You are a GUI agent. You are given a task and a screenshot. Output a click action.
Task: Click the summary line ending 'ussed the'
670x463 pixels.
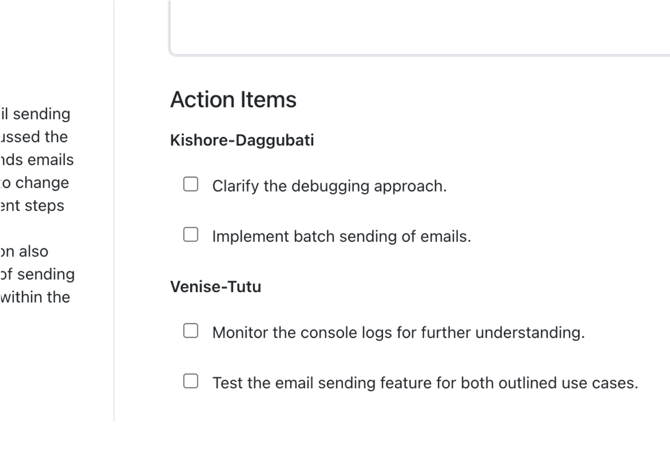point(34,137)
